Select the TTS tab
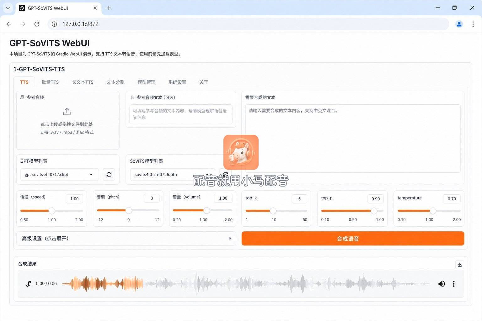Viewport: 482px width, 321px height. (24, 82)
